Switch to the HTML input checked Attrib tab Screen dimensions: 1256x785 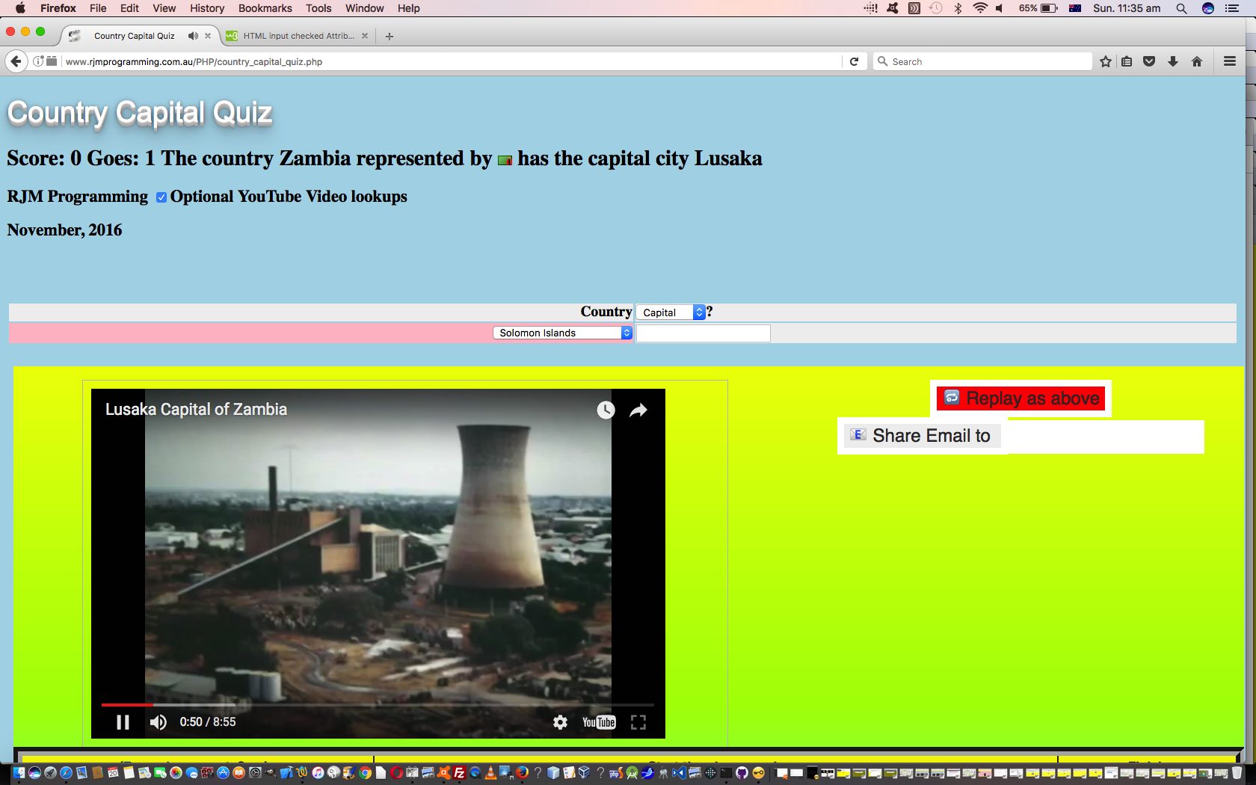298,36
